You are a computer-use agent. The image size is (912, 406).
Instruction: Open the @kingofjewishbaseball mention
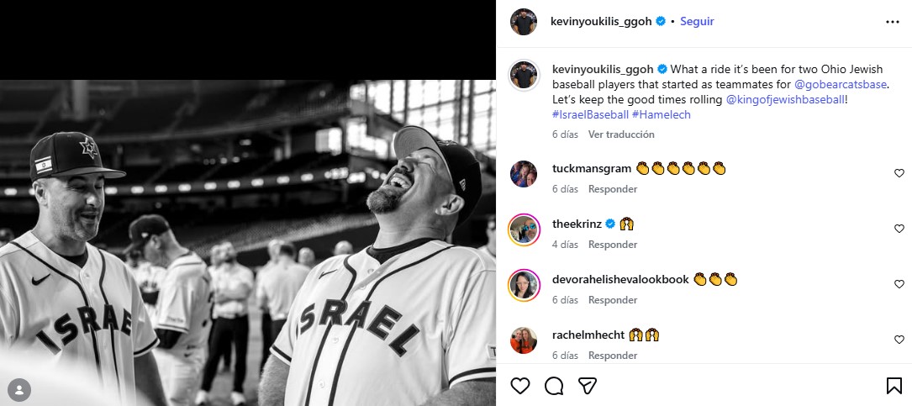[785, 99]
